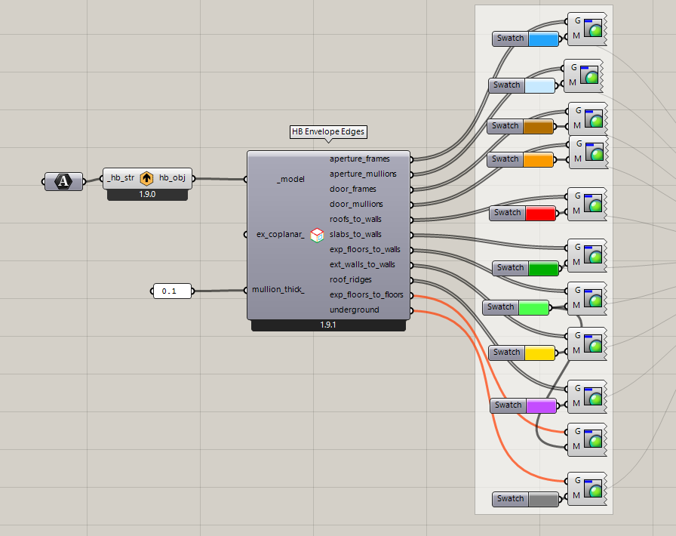Select the underground output parameter
Screen dimensions: 676x536
354,310
